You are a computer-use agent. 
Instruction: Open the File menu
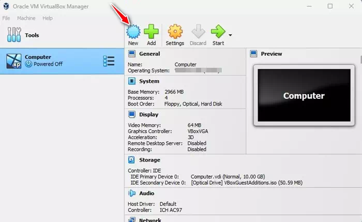coord(6,18)
